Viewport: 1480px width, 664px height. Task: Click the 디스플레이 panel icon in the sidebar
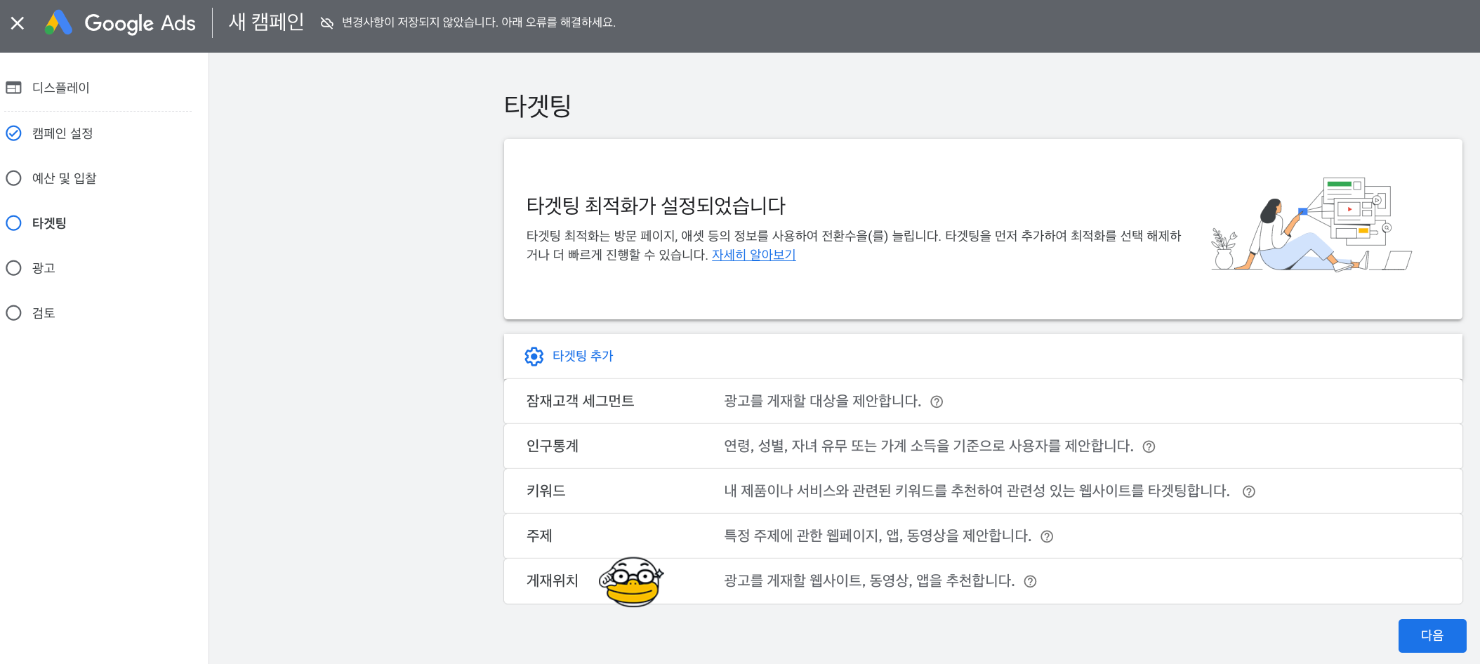tap(14, 88)
